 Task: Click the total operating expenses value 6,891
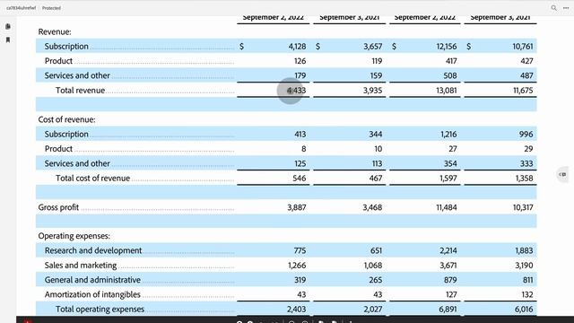pyautogui.click(x=448, y=310)
